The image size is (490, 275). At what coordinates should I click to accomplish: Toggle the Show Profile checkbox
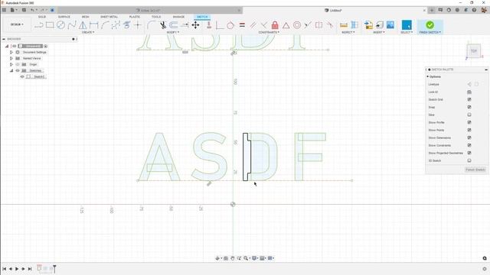point(469,122)
